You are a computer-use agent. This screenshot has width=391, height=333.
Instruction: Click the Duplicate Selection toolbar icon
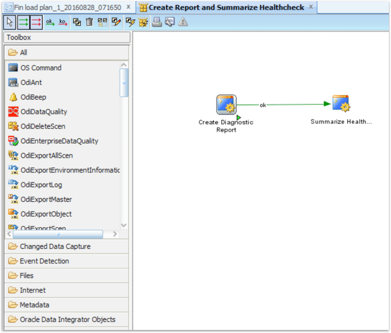(78, 22)
